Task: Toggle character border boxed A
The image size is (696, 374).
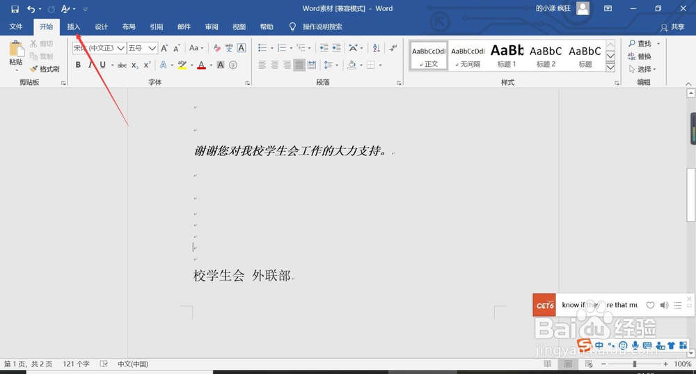Action: 241,48
